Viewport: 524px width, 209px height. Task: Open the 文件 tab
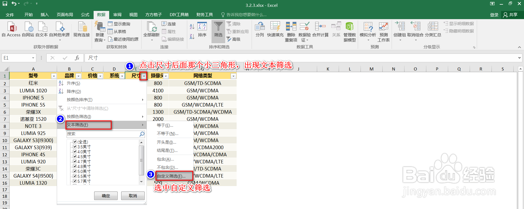[10, 15]
